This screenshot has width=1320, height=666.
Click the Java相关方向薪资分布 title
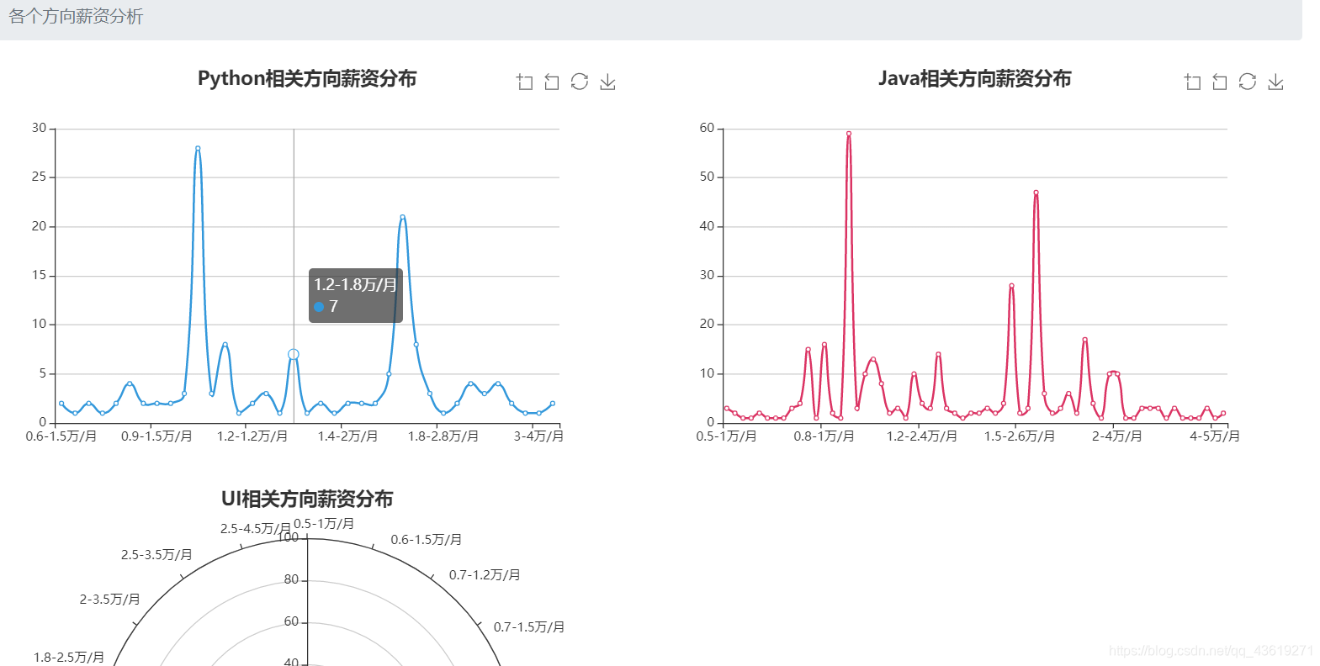[x=975, y=78]
